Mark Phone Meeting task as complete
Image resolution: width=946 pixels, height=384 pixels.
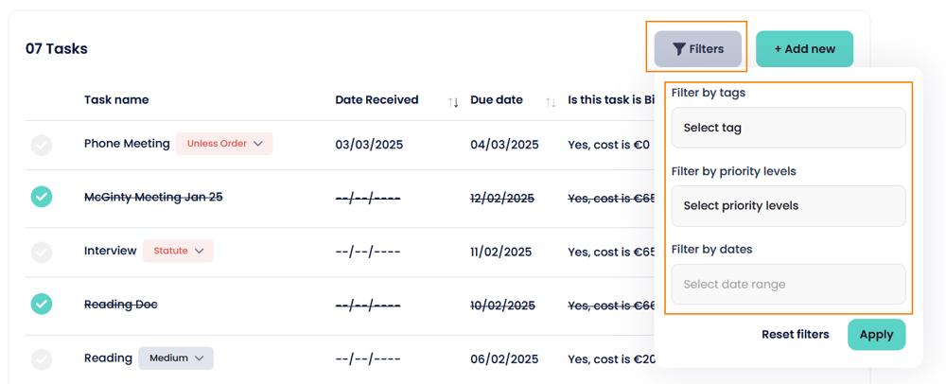(41, 145)
